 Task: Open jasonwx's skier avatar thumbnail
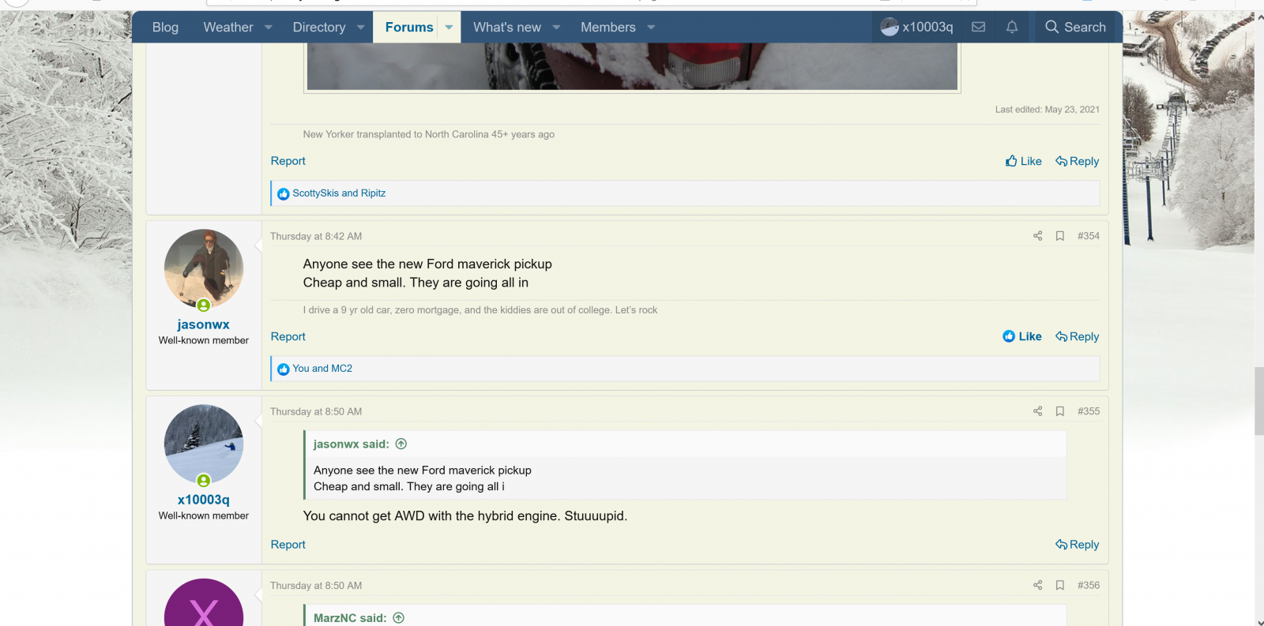(204, 269)
